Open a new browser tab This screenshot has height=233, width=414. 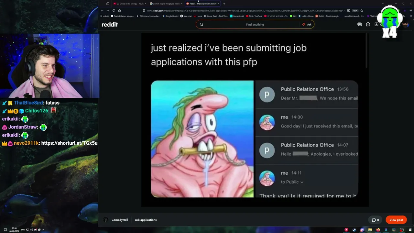(224, 4)
